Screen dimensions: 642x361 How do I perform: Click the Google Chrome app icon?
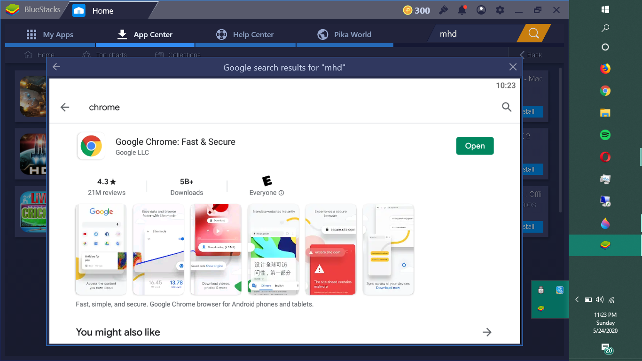(91, 146)
